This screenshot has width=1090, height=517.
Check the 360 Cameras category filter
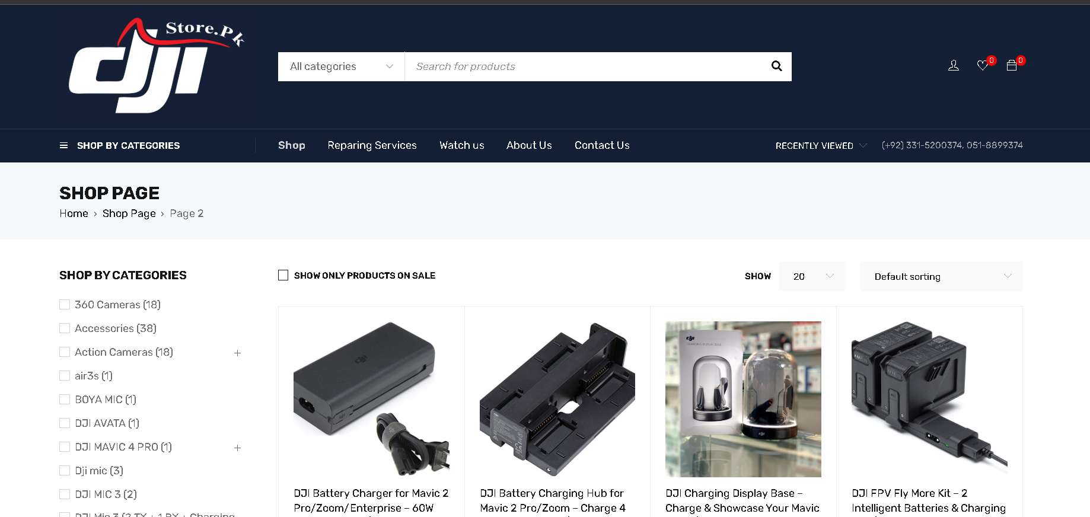(x=65, y=305)
